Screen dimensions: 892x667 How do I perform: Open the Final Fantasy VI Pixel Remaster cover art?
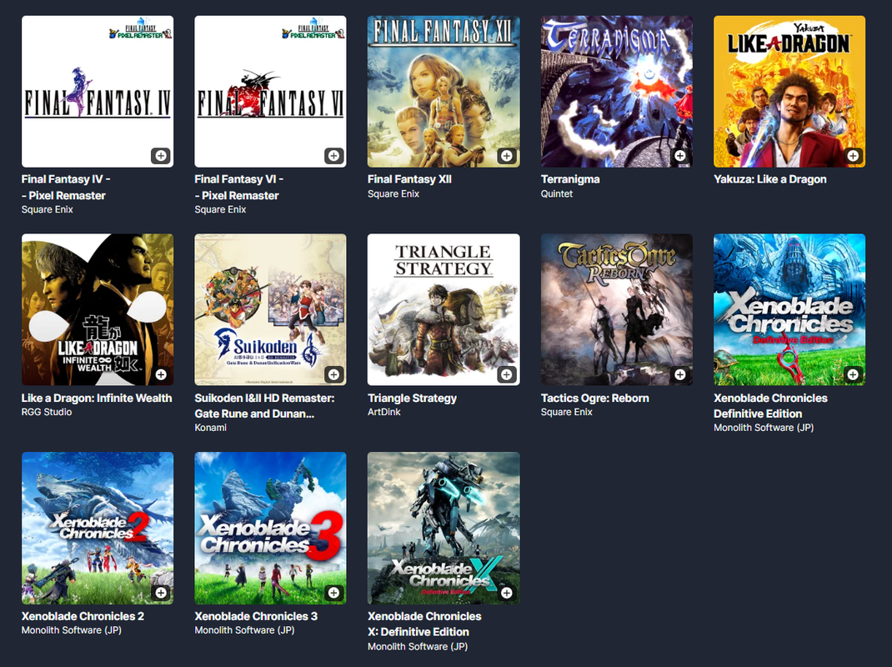tap(270, 92)
